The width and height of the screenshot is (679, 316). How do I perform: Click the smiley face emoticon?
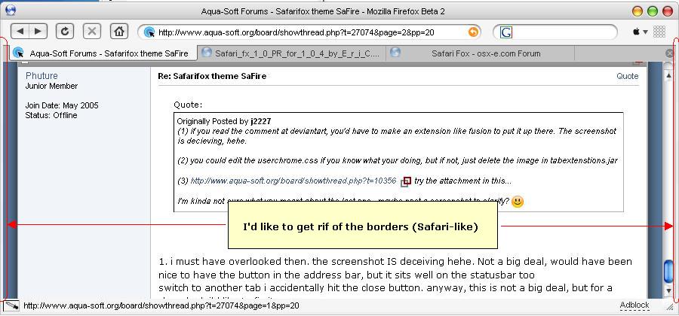(x=518, y=202)
